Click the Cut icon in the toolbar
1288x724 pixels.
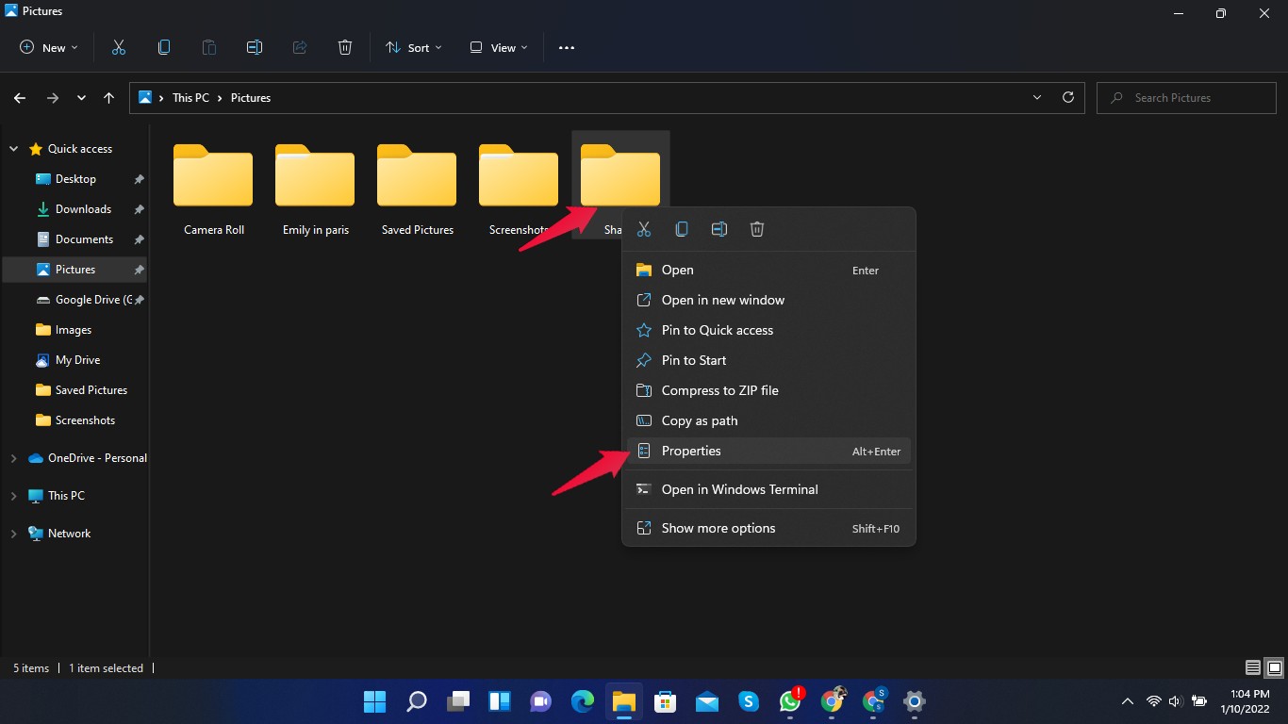[119, 47]
